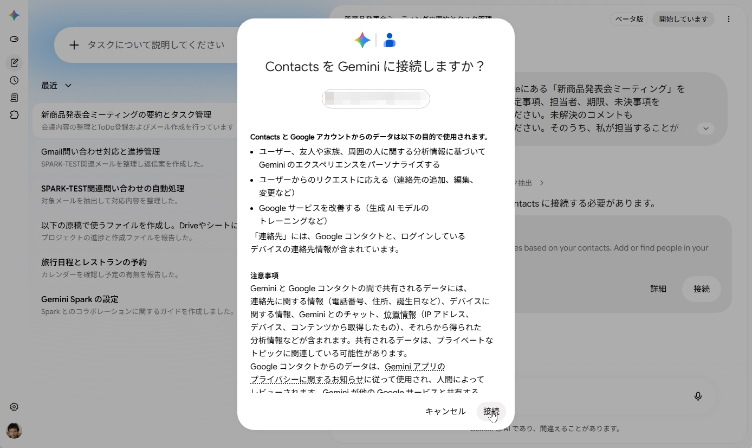Image resolution: width=752 pixels, height=448 pixels.
Task: Open the extensions puzzle icon
Action: coord(14,115)
